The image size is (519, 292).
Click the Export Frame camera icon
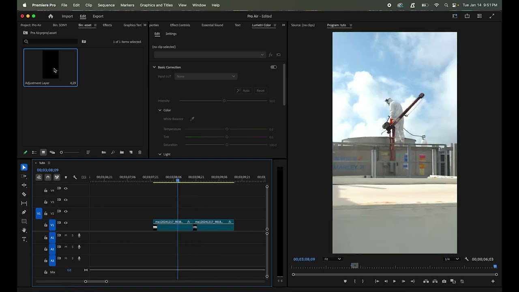tap(444, 281)
